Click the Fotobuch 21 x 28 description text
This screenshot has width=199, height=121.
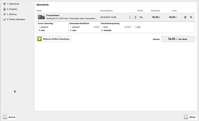pyautogui.click(x=72, y=19)
